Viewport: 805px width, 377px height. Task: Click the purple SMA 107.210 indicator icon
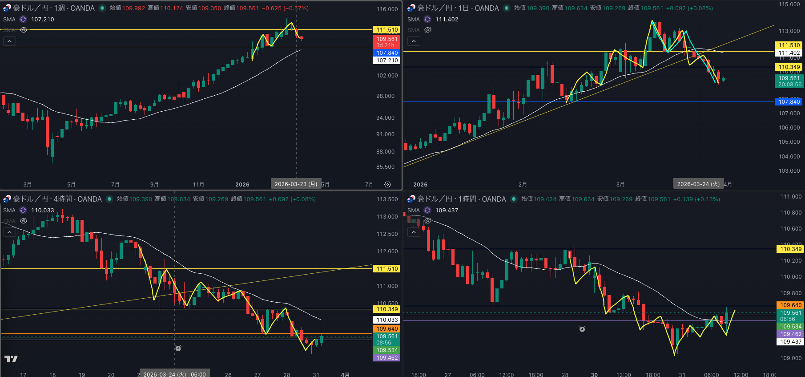pyautogui.click(x=23, y=19)
